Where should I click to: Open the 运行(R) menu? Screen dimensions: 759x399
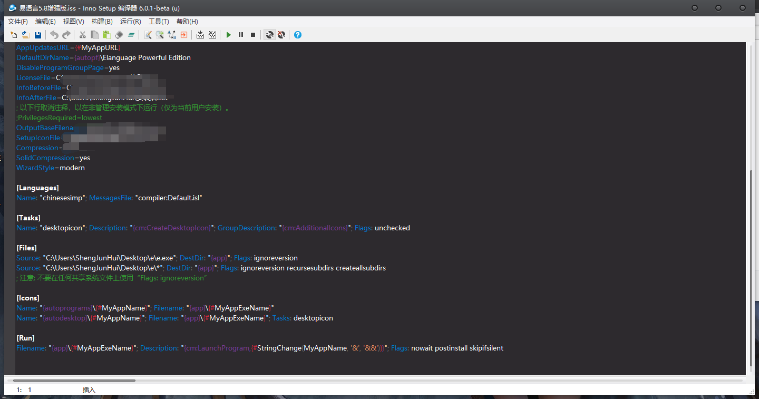tap(130, 22)
